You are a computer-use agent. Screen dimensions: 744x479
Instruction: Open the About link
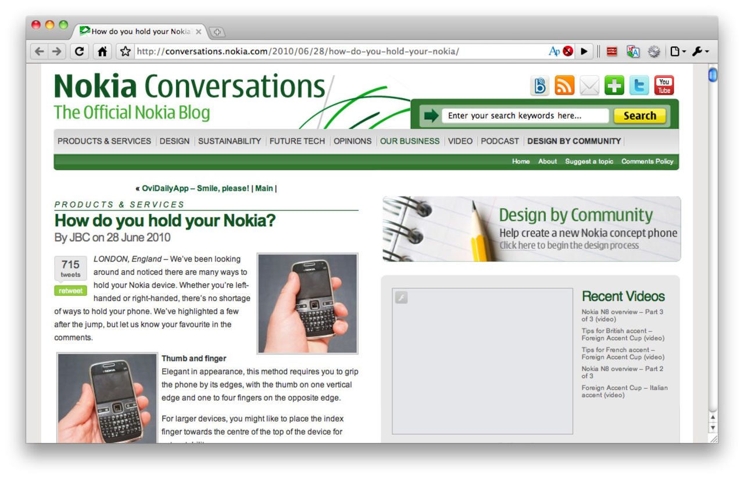(548, 162)
